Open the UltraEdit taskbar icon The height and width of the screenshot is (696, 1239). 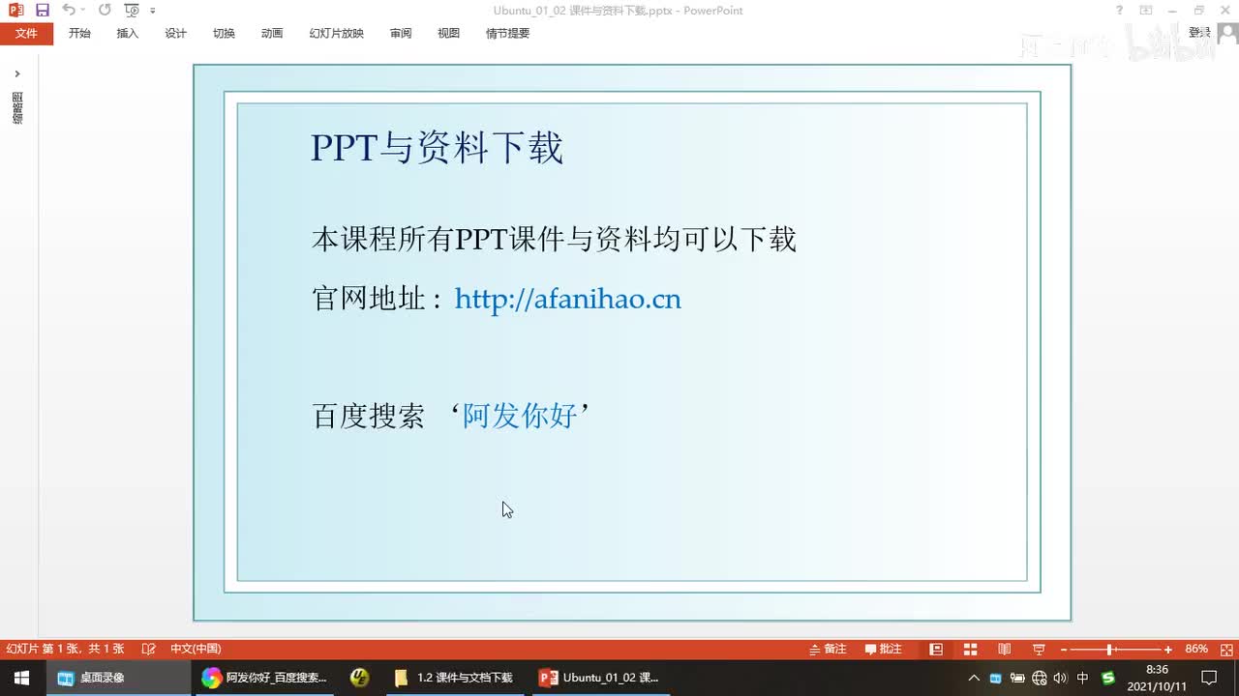360,678
